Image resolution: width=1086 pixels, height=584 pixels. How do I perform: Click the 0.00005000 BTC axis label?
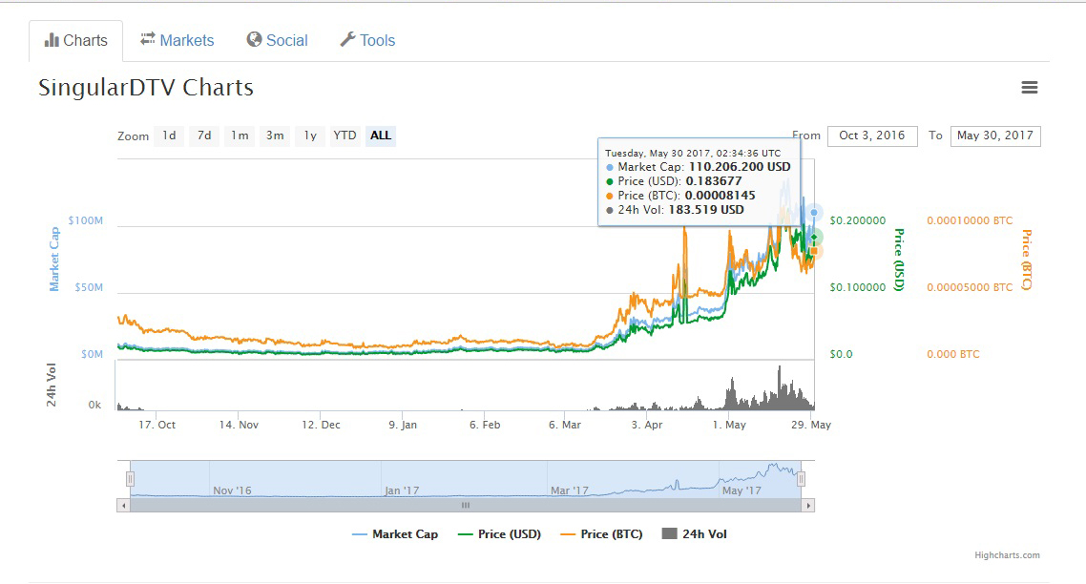[x=970, y=287]
